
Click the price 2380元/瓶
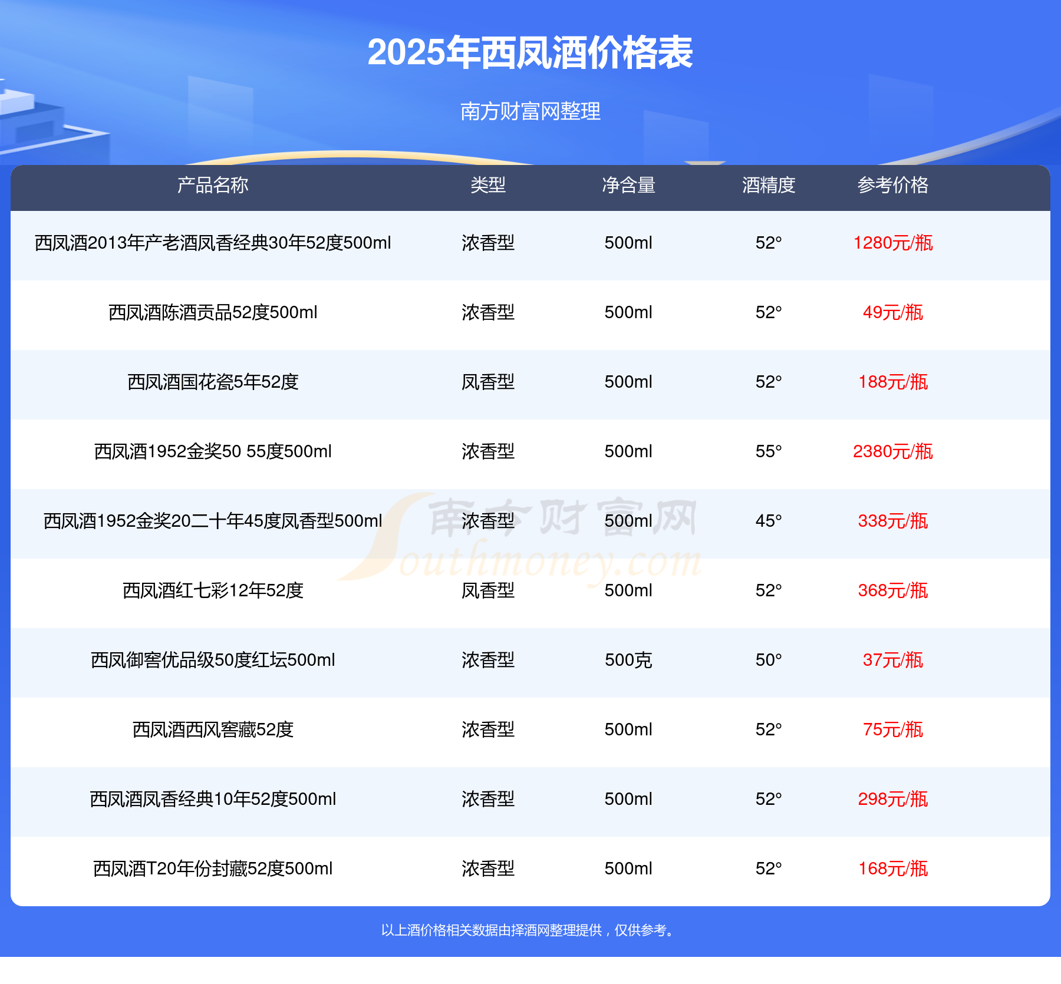pos(893,451)
